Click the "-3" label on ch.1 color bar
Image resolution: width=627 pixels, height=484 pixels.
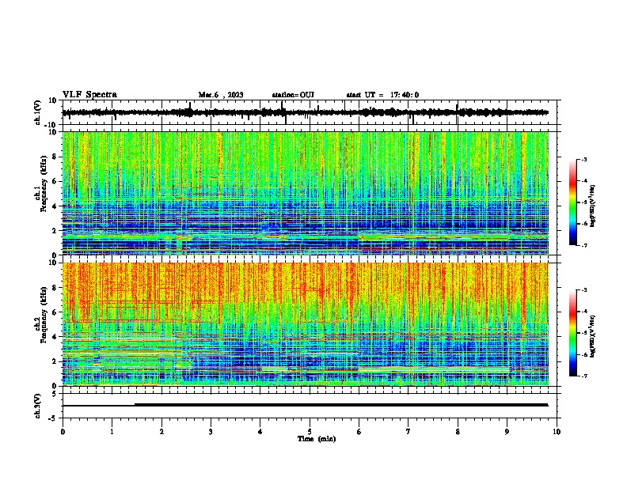[583, 159]
